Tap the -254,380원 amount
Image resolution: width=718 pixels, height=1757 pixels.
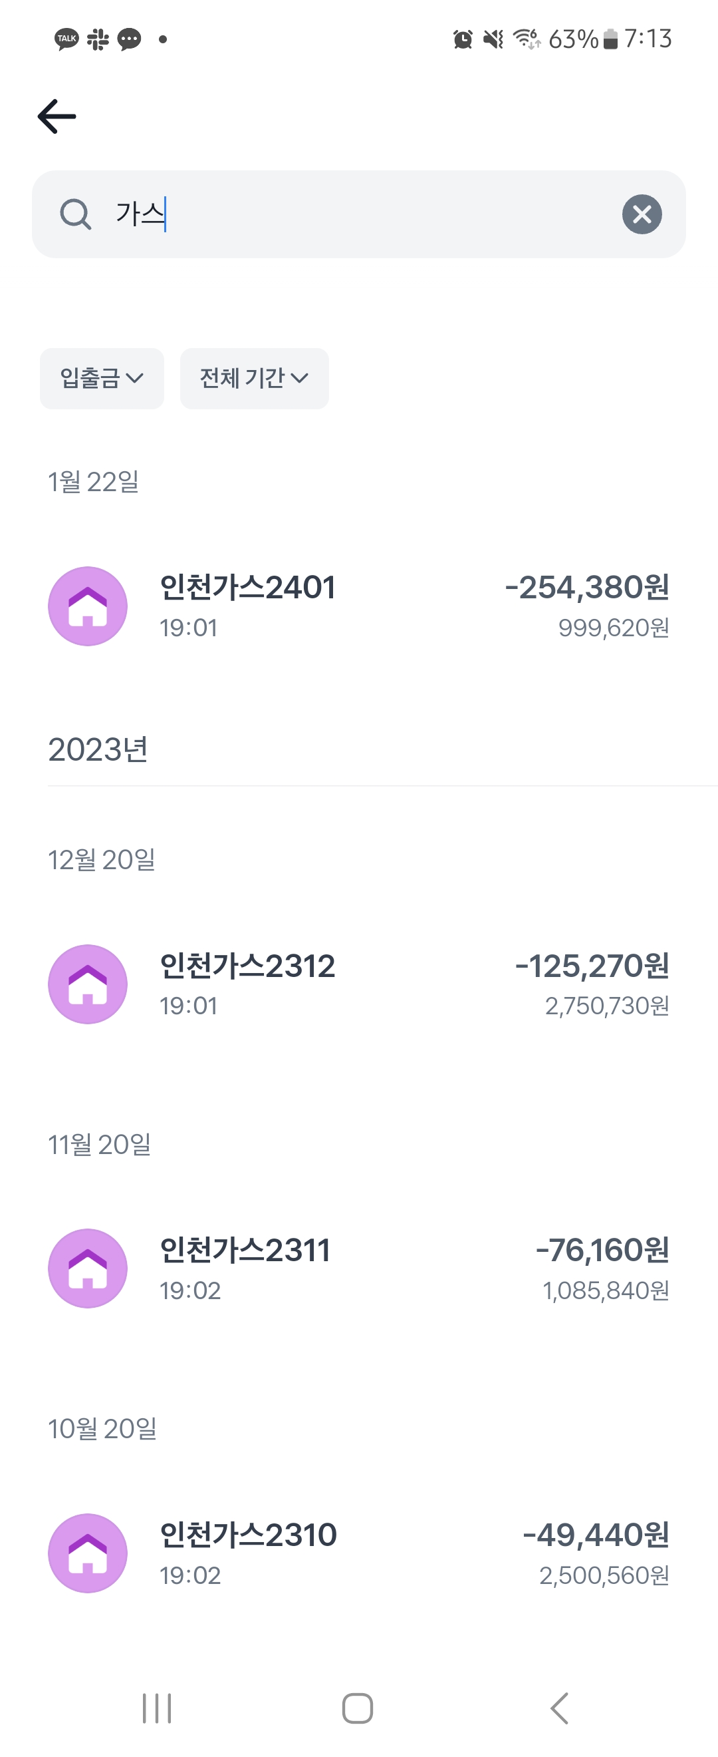pos(586,588)
